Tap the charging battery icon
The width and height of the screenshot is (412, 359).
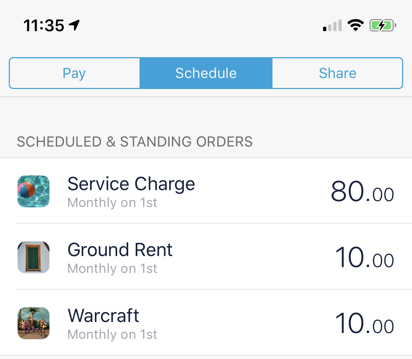tap(383, 26)
